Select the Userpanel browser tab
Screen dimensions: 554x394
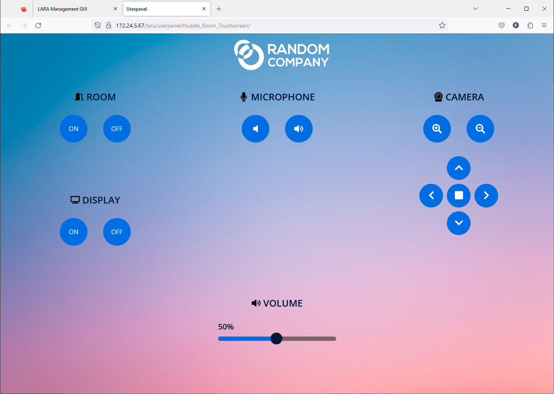tap(161, 9)
